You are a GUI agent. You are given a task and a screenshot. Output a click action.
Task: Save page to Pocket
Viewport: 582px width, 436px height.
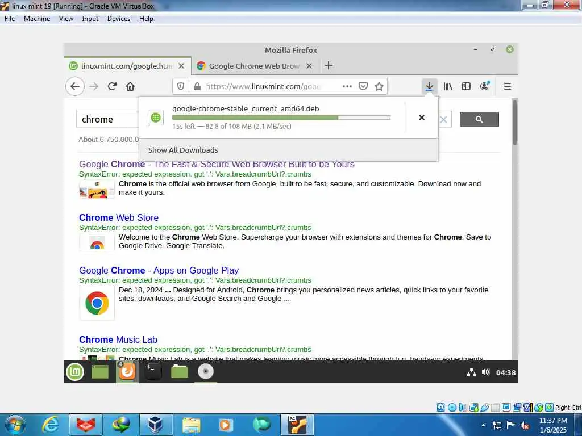click(x=363, y=86)
